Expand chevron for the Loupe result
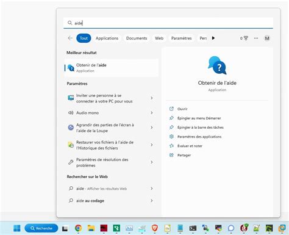Viewport: 289px width, 235px height. coord(152,128)
